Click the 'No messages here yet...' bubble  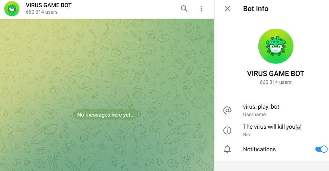tap(106, 115)
